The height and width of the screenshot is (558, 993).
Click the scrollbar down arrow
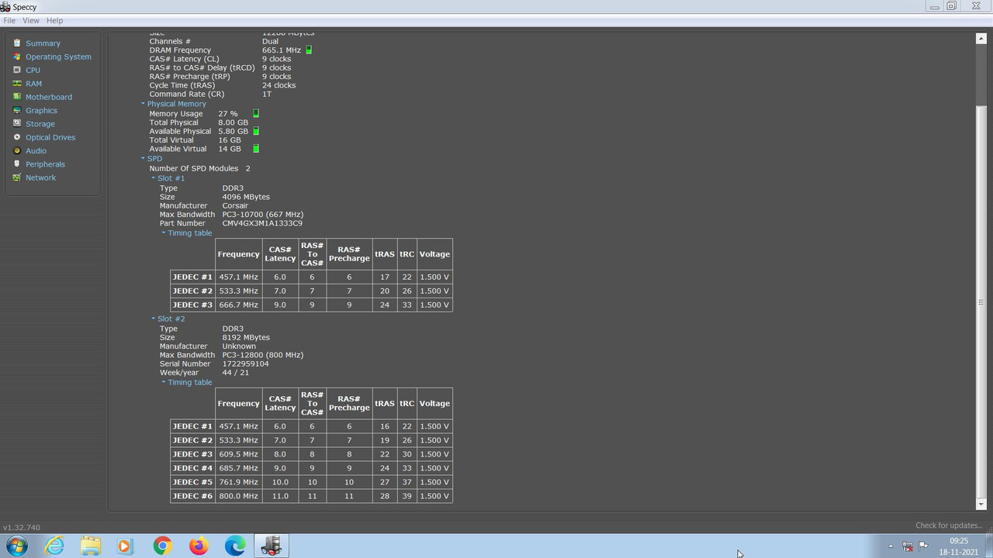click(981, 505)
